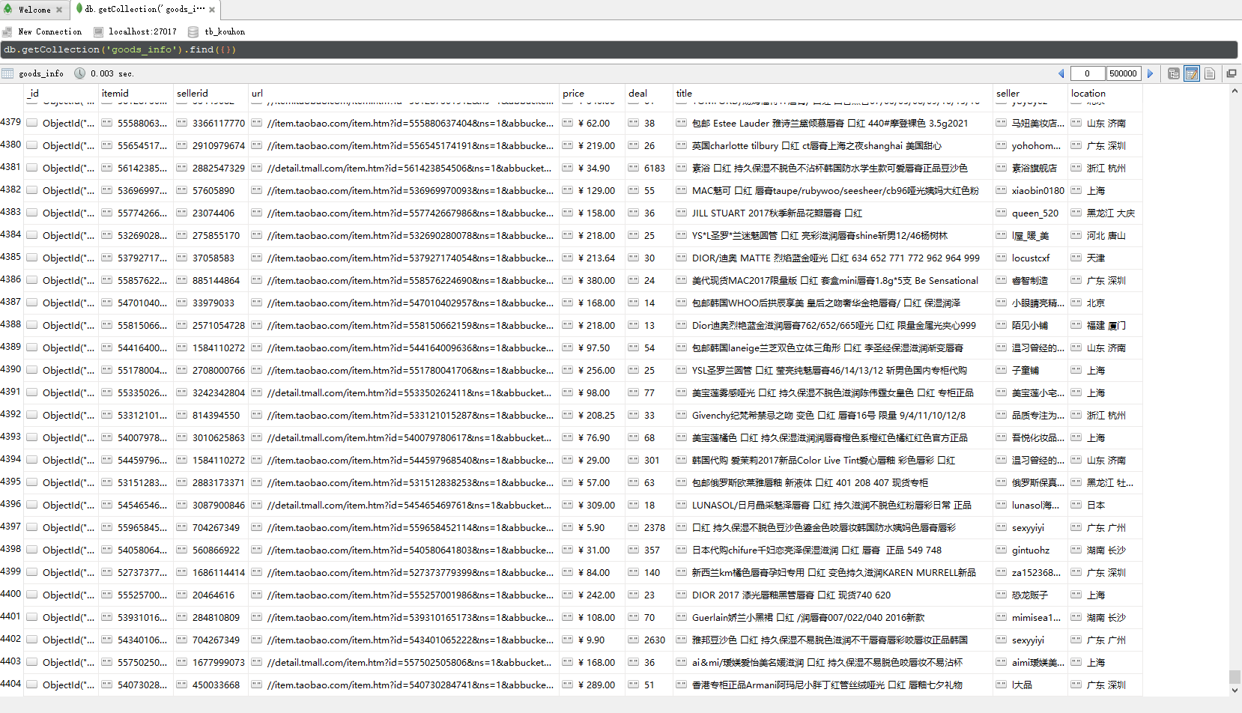Click the vertical scrollbar down arrow
Screen dimensions: 1242x713
pos(1235,691)
